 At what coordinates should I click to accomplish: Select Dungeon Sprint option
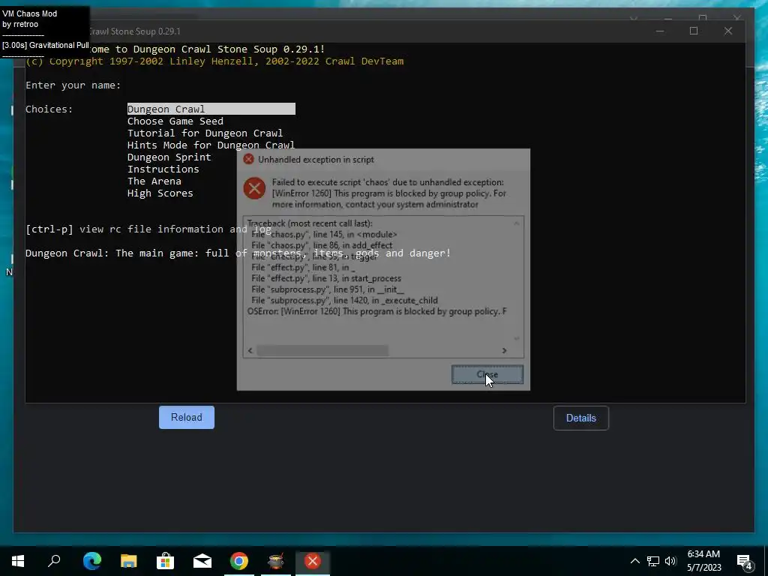[x=169, y=157]
